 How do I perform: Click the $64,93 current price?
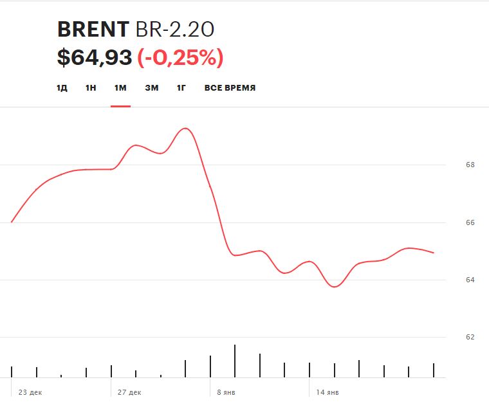[94, 58]
